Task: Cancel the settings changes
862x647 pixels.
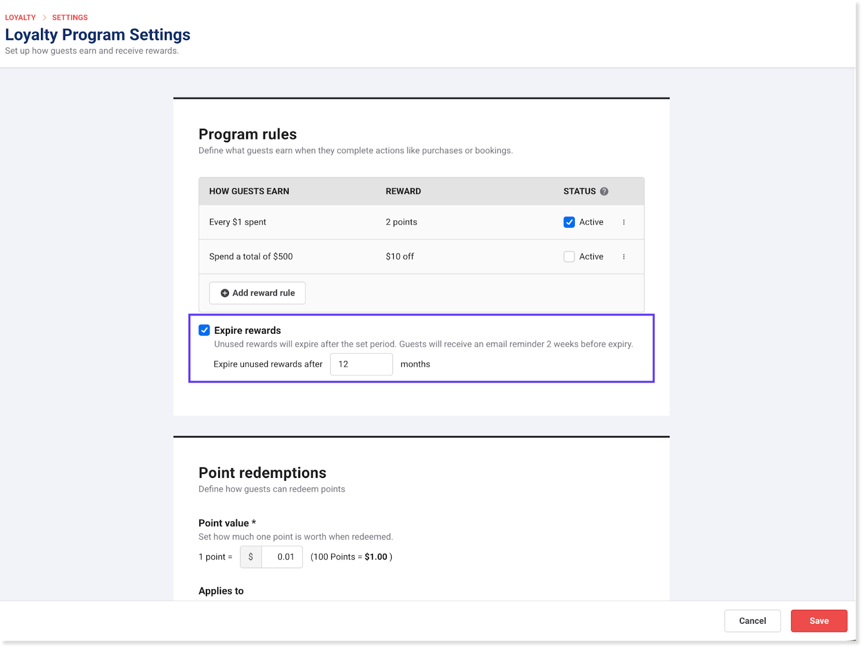Action: 752,621
